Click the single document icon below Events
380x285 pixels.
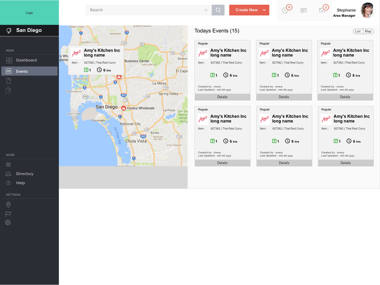[x=8, y=81]
